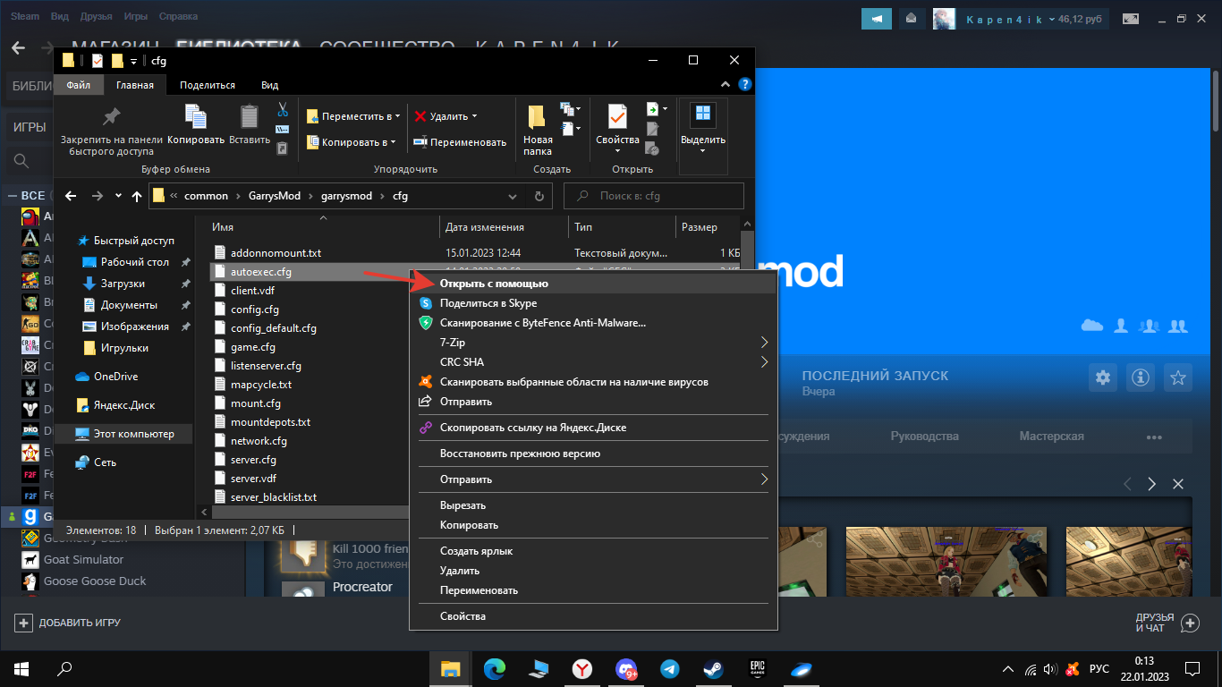Viewport: 1222px width, 687px height.
Task: Expand the CRC SHA submenu
Action: [764, 362]
